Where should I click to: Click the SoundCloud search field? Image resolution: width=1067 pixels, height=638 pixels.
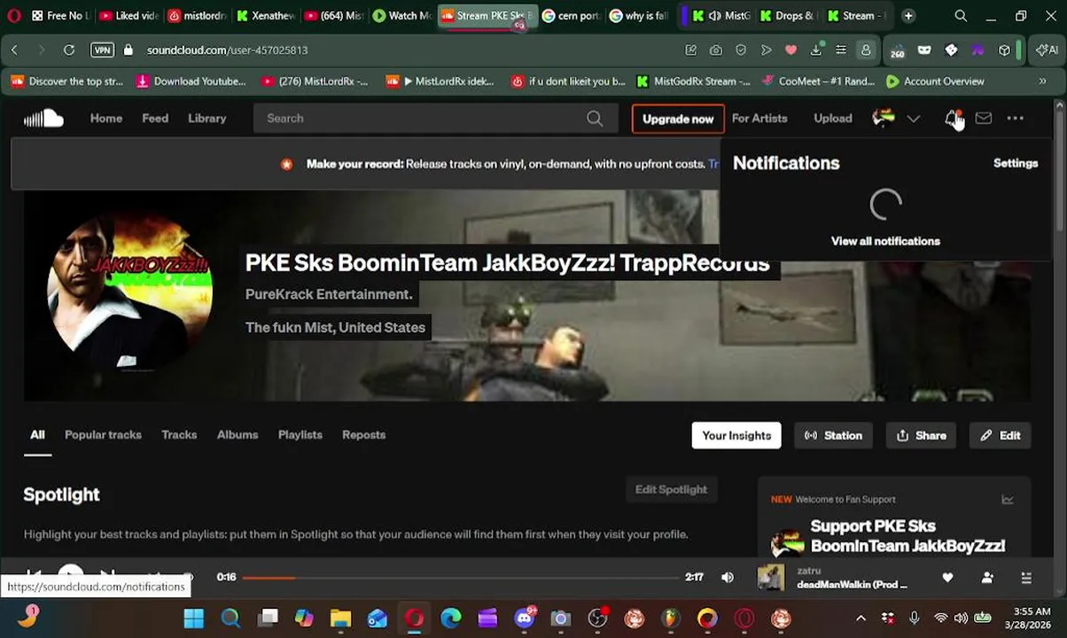tap(434, 118)
